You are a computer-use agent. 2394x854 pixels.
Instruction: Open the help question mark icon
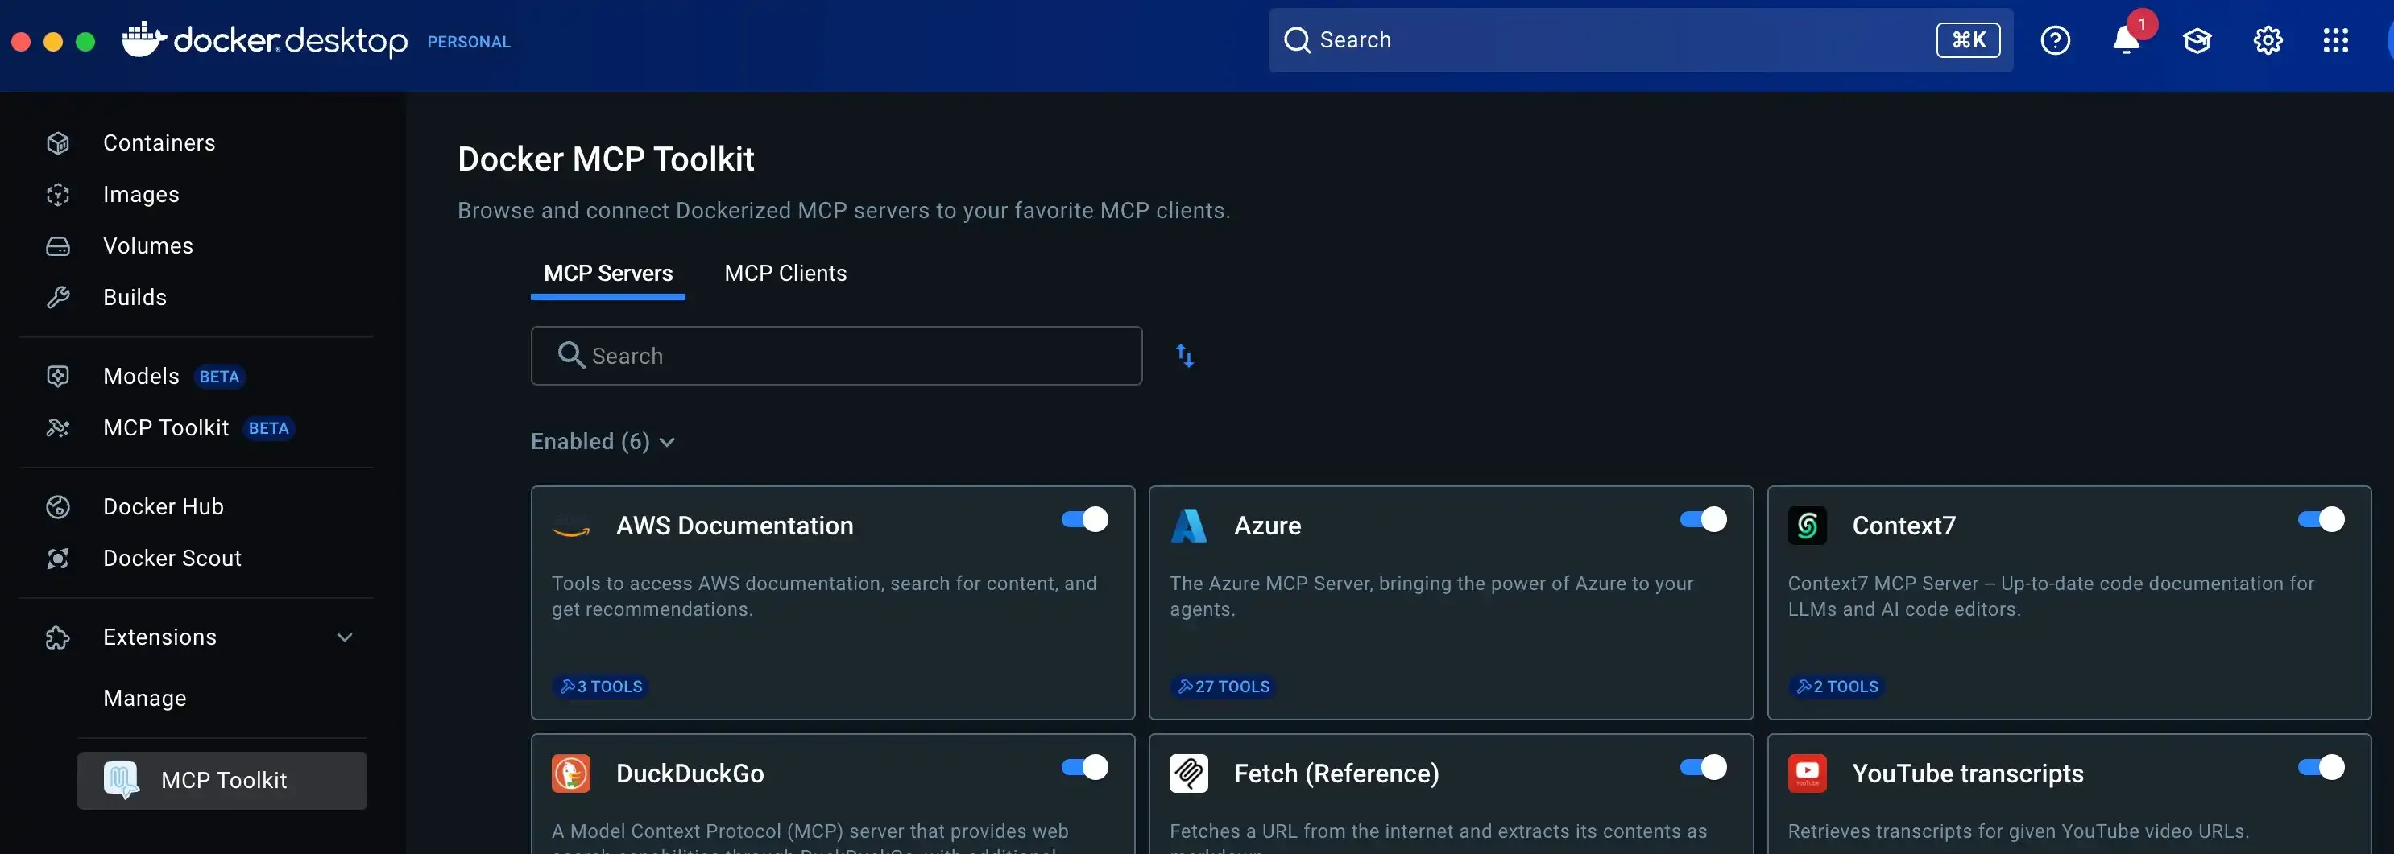[2055, 41]
